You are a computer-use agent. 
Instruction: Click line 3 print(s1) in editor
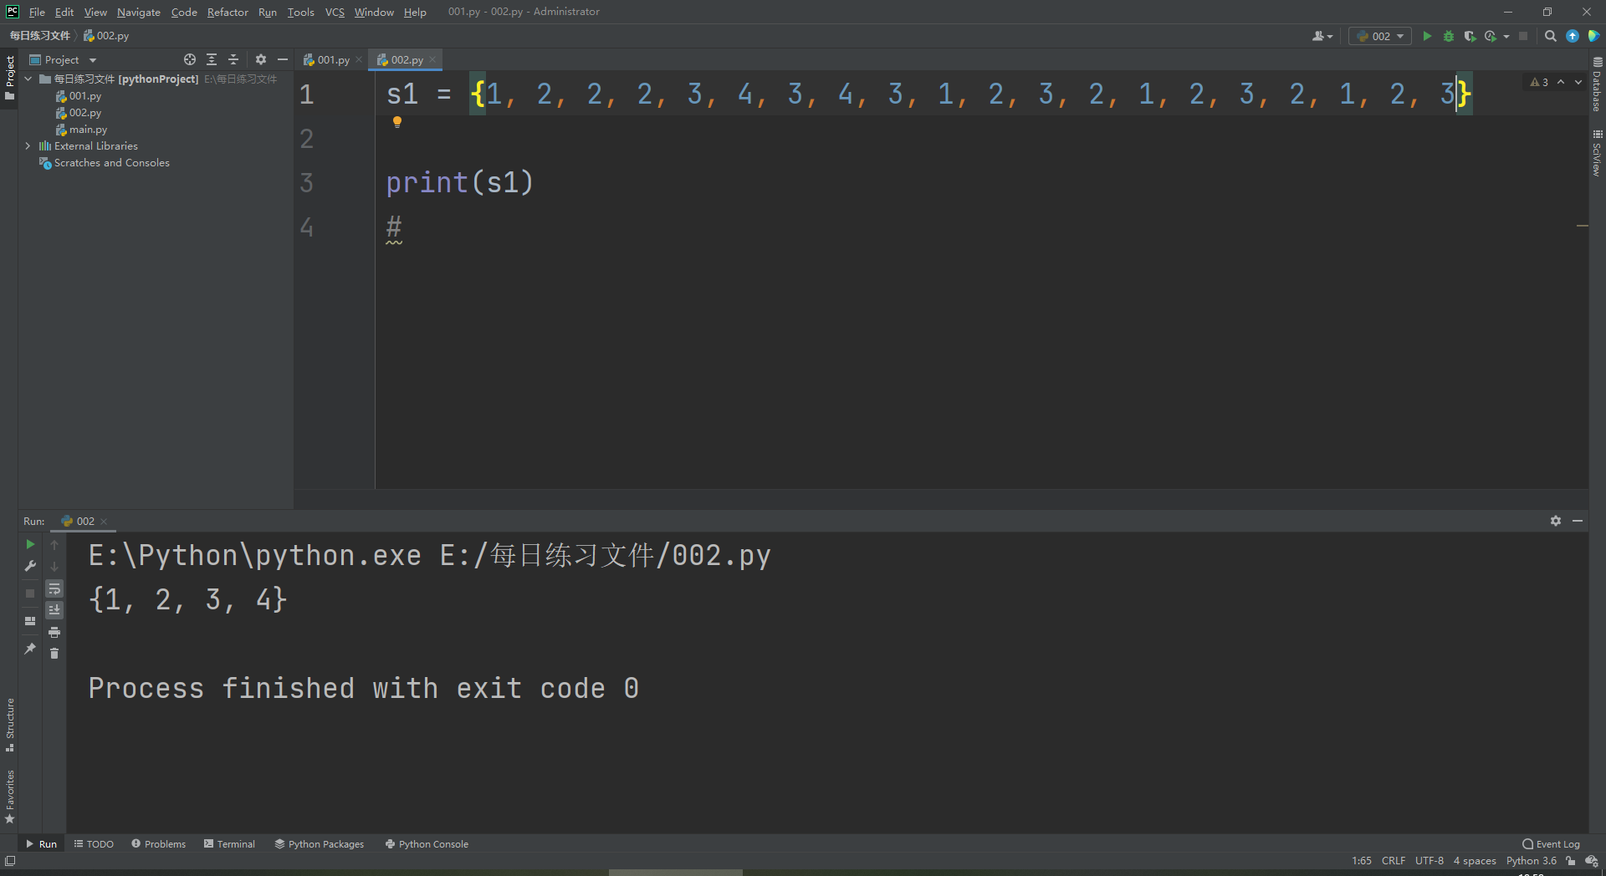tap(459, 182)
